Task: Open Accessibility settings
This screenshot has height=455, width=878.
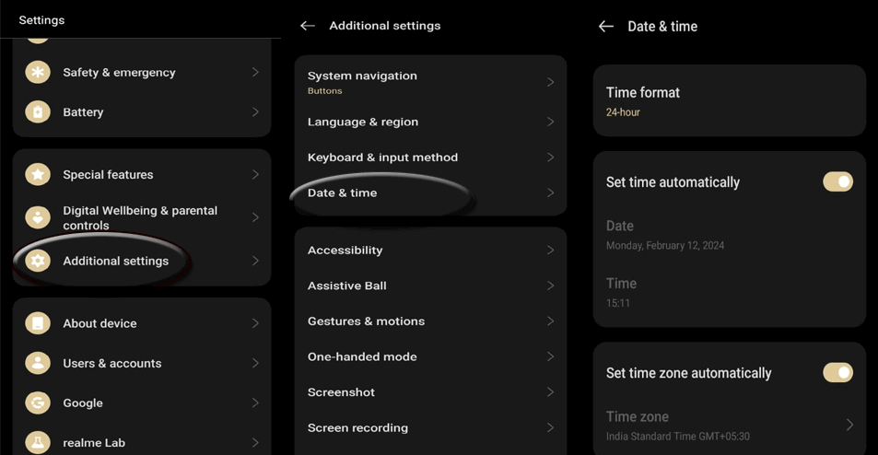Action: (430, 250)
